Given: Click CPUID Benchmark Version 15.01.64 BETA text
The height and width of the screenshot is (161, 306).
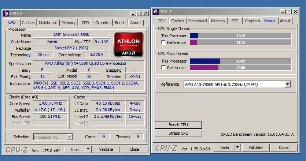Looking at the screenshot, I should tap(257, 134).
